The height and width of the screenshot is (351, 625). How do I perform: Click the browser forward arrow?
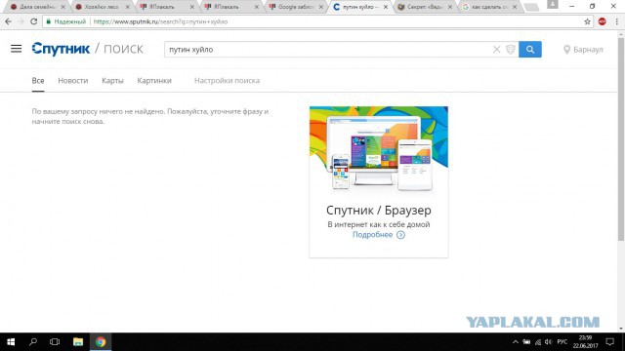pyautogui.click(x=21, y=21)
